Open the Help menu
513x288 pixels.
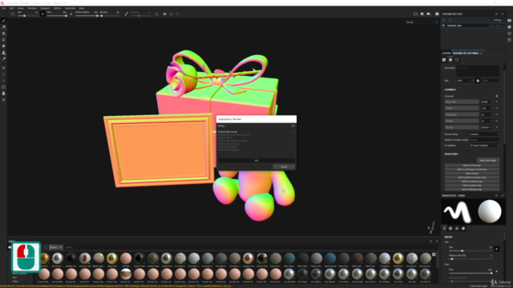pos(82,8)
